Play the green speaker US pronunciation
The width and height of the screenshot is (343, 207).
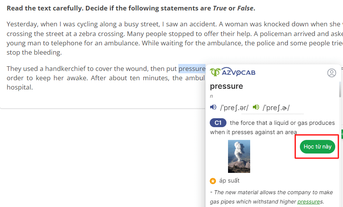256,107
